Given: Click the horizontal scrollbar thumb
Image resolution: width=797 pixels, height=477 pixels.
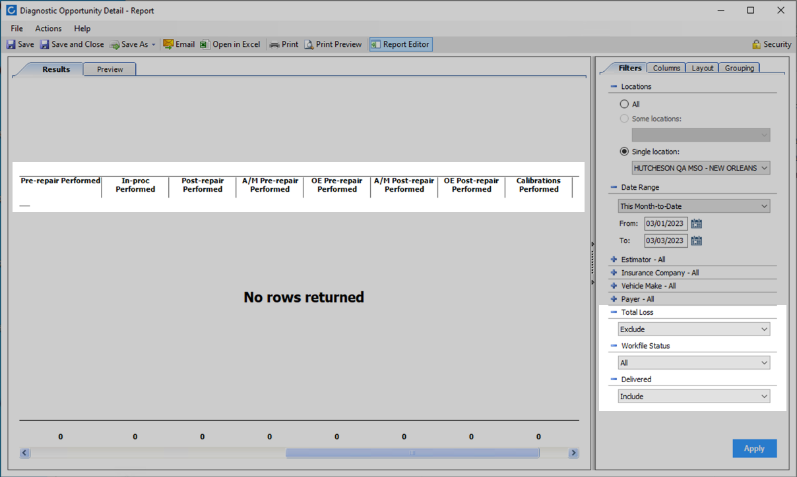Looking at the screenshot, I should [412, 453].
